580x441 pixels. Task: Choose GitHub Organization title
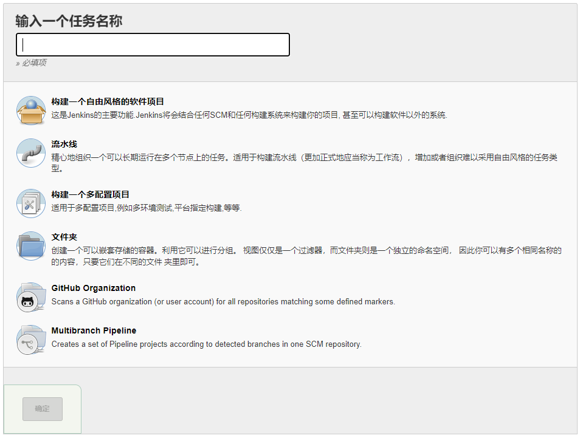pyautogui.click(x=94, y=288)
